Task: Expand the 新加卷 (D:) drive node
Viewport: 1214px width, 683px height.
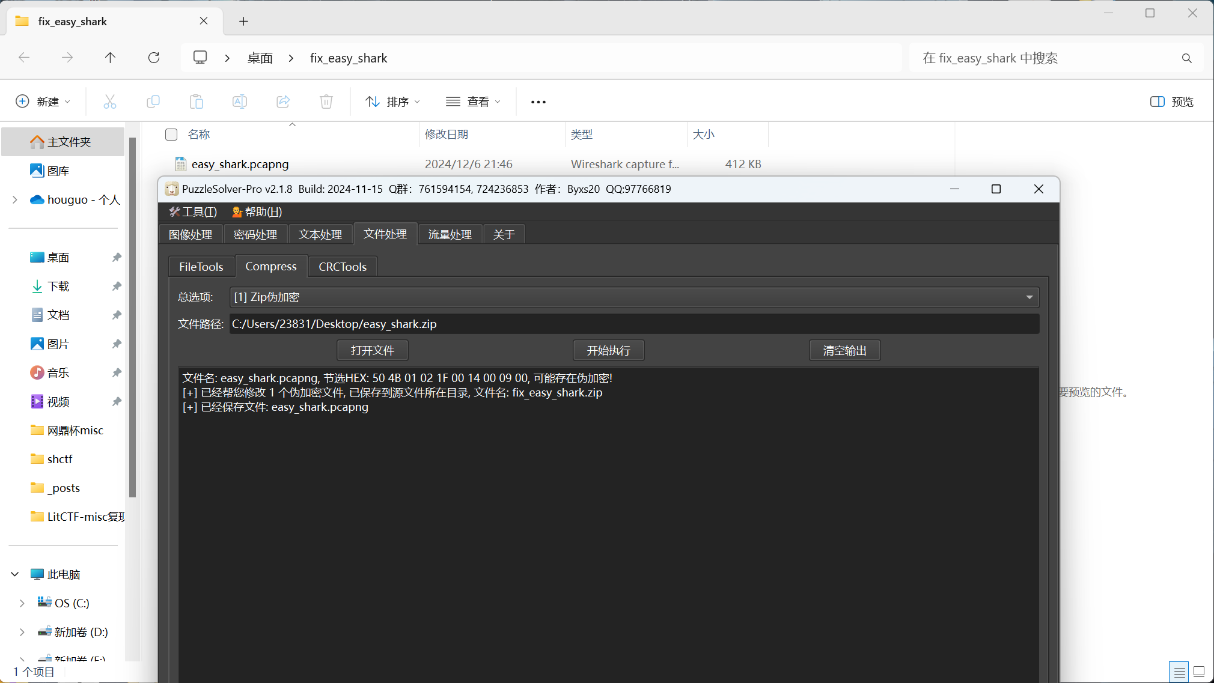Action: pos(22,632)
